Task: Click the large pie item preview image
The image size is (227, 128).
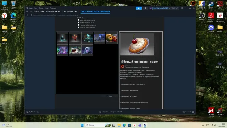Action: pos(137,44)
